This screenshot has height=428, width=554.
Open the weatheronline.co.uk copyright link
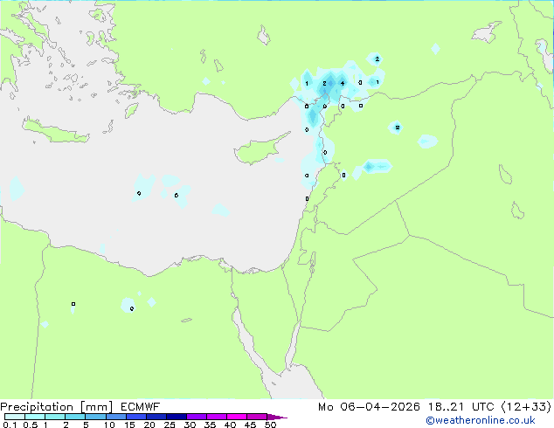pyautogui.click(x=481, y=420)
